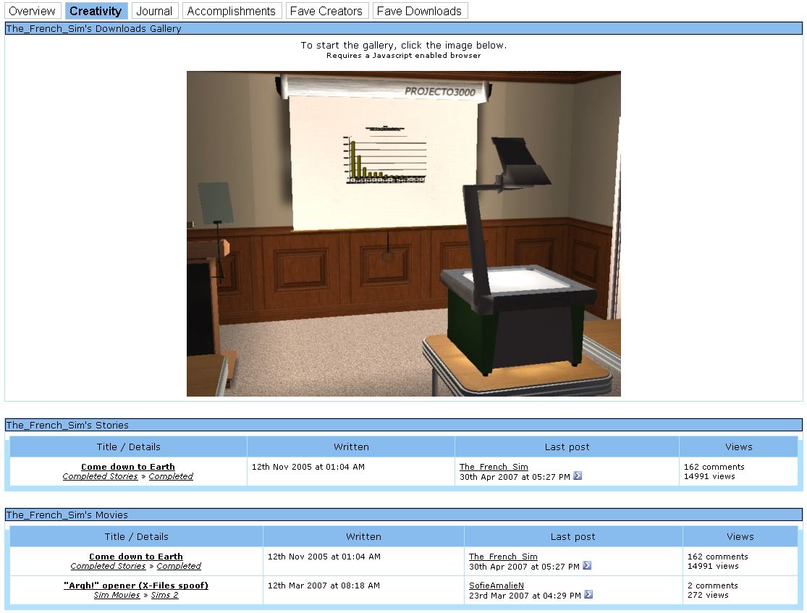The height and width of the screenshot is (613, 807).
Task: Open the Overview tab
Action: coord(32,11)
